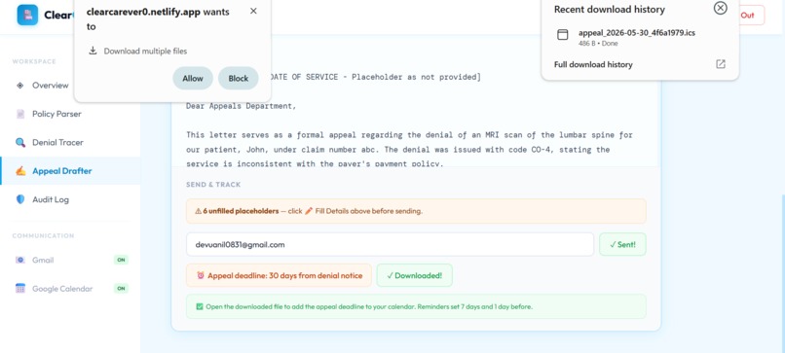Click the COMMUNICATION sidebar heading
785x353 pixels.
[x=43, y=235]
